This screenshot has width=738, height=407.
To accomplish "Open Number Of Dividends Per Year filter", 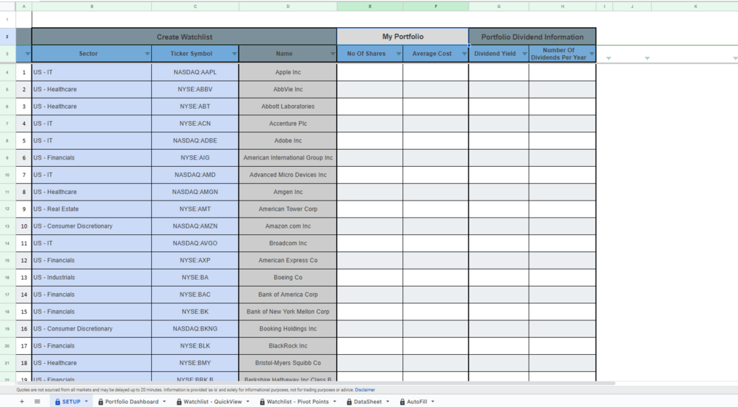I will [592, 54].
